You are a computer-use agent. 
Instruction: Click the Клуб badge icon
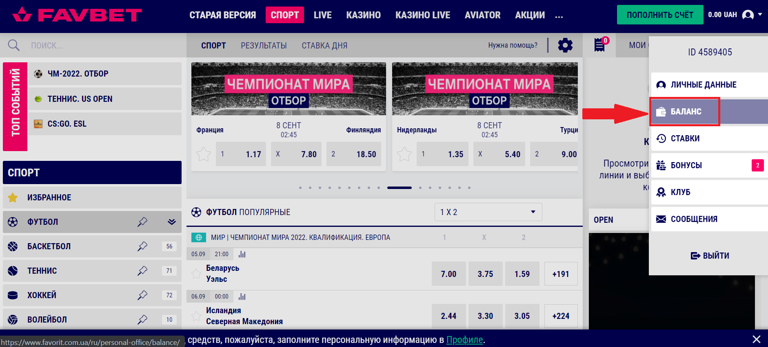pyautogui.click(x=661, y=192)
